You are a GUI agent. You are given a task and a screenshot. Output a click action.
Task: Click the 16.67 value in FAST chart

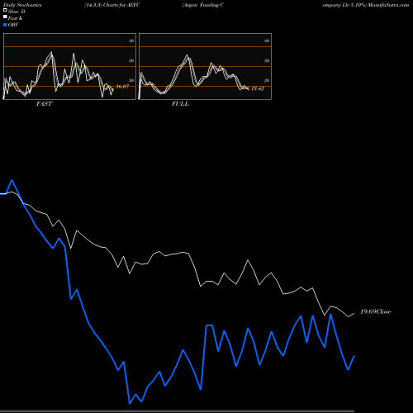[122, 87]
